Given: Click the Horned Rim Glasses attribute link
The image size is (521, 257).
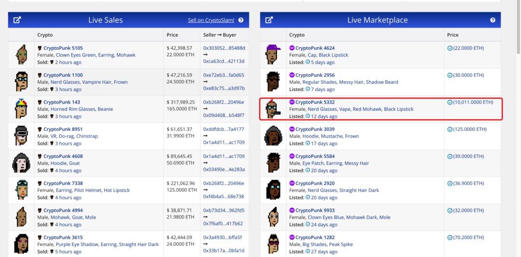Looking at the screenshot, I should [x=73, y=109].
